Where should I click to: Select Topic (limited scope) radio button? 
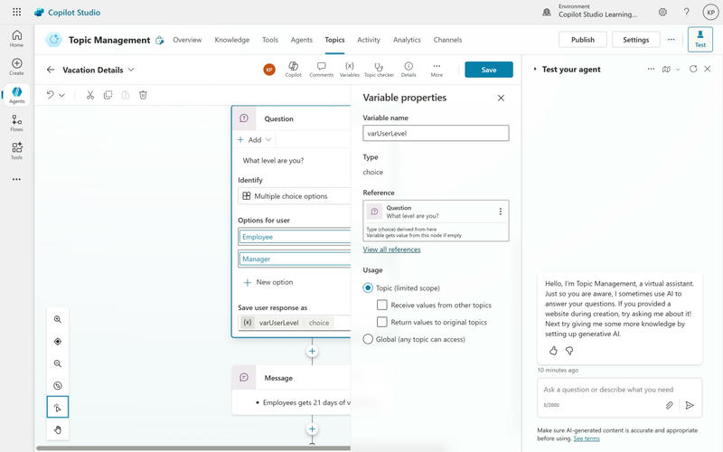click(368, 287)
